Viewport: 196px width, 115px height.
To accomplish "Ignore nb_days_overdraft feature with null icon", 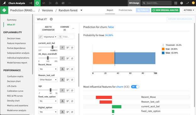I will [x=72, y=58].
